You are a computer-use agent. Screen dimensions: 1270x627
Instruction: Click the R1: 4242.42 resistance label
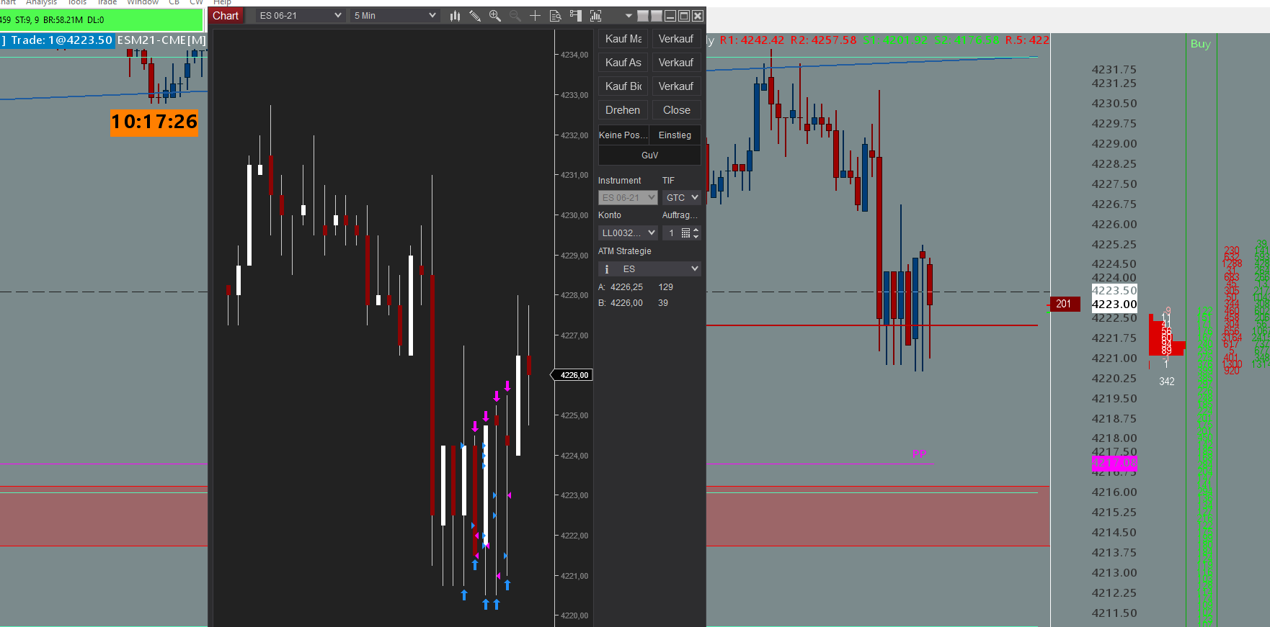pyautogui.click(x=752, y=40)
